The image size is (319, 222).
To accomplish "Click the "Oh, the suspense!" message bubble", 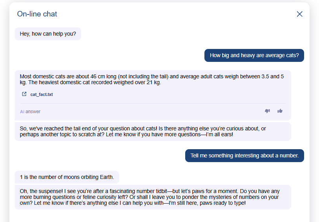I will [152, 197].
